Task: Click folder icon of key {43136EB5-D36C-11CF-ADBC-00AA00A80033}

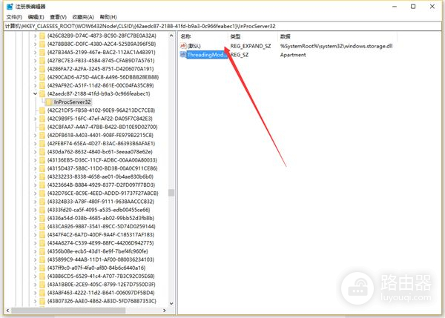Action: pyautogui.click(x=42, y=160)
